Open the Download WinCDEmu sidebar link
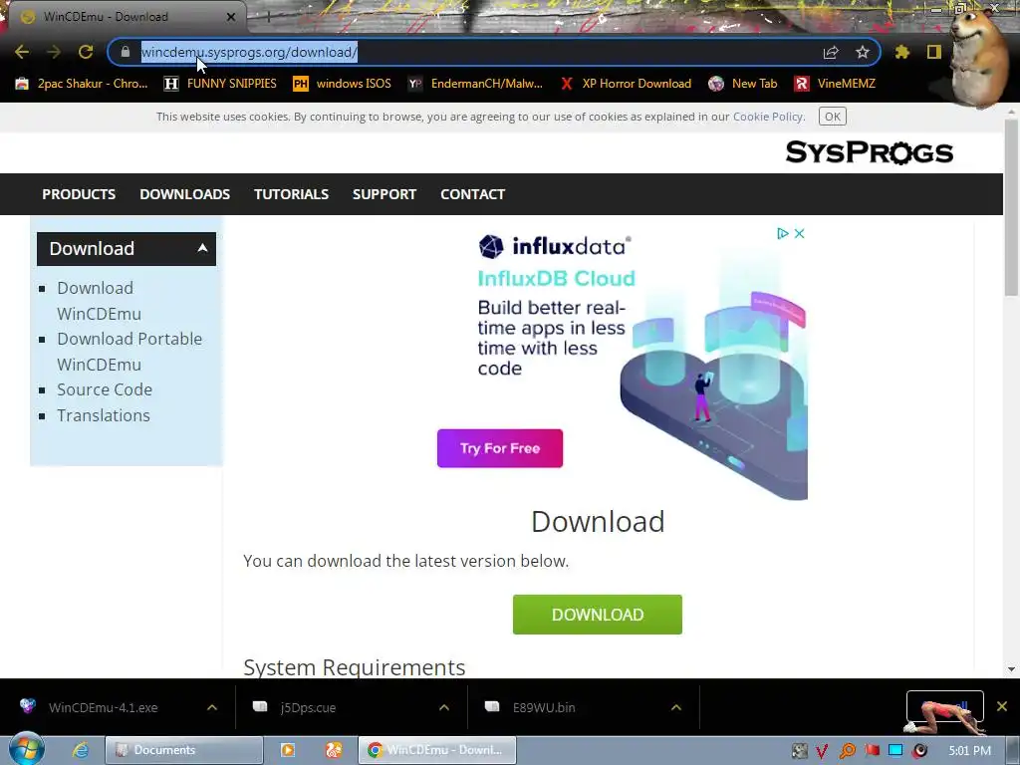 (99, 301)
